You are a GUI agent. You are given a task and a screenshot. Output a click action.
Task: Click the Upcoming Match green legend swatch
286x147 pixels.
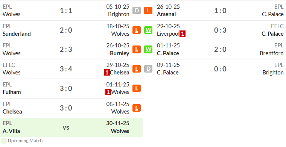pos(4,141)
